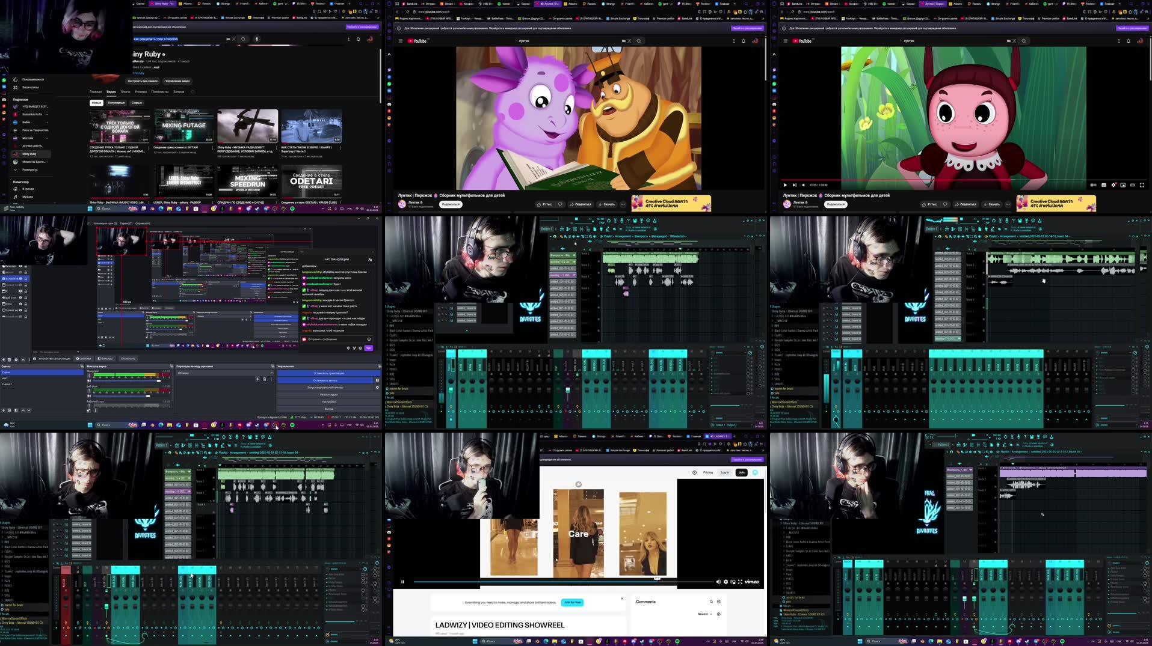This screenshot has width=1152, height=646.
Task: Open Newest comments sort dropdown on Vimeo
Action: (704, 614)
